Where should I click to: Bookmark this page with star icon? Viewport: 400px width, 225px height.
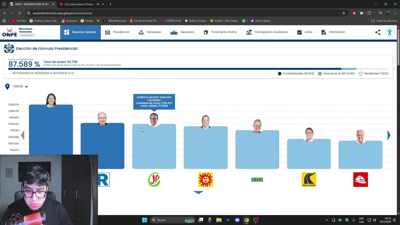[344, 13]
